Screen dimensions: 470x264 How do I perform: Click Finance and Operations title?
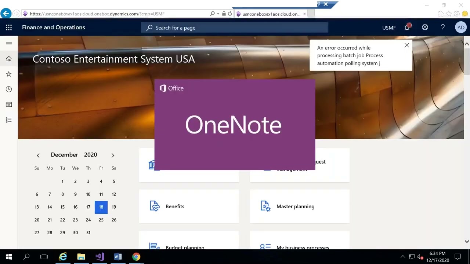(x=53, y=27)
